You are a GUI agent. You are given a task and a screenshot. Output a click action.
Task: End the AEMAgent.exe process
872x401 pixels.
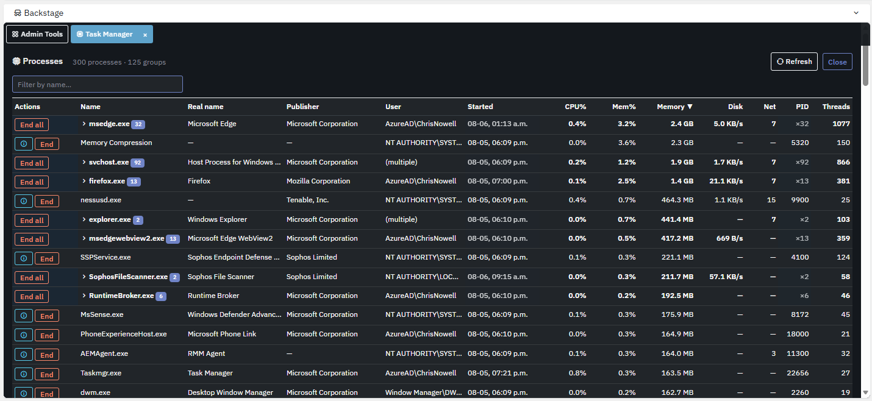pos(47,355)
